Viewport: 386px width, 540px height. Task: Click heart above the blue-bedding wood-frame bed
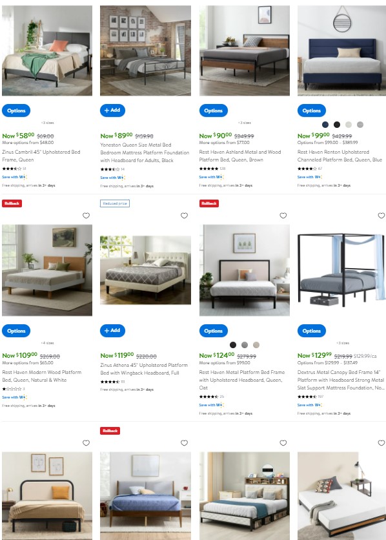(185, 443)
